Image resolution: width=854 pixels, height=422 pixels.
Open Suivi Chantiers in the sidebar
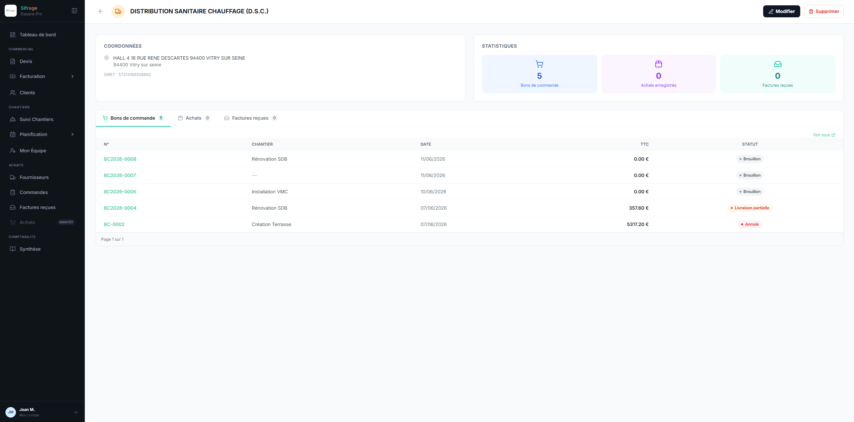[x=42, y=119]
